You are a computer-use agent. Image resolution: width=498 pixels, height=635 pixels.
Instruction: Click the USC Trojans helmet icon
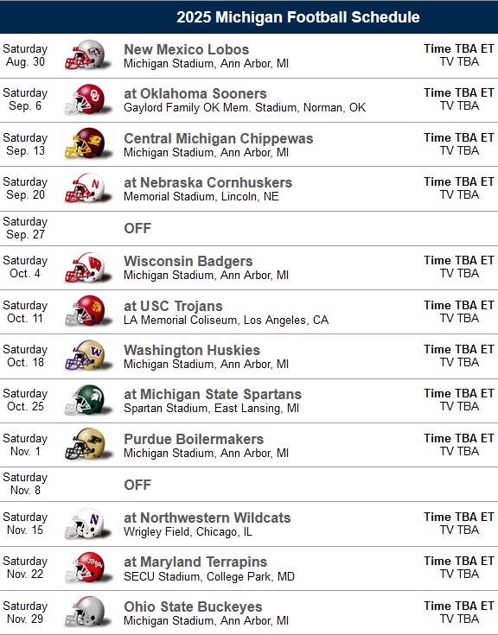pos(88,311)
